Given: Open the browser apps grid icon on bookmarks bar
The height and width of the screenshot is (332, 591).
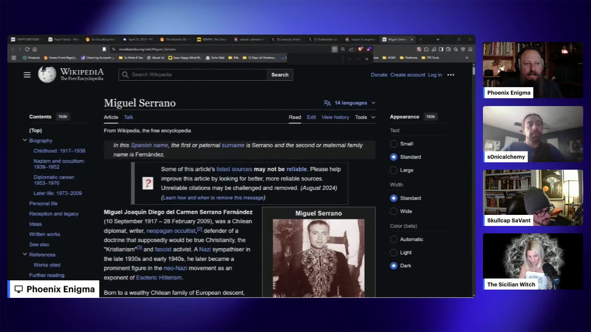Looking at the screenshot, I should point(13,58).
